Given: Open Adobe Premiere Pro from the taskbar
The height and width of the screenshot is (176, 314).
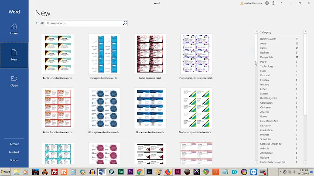Looking at the screenshot, I should (130, 172).
